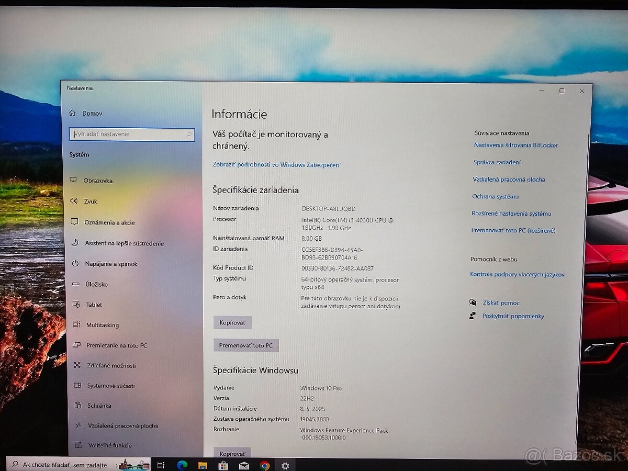This screenshot has height=471, width=628.
Task: Click the 8,00 GB RAM value
Action: (312, 238)
